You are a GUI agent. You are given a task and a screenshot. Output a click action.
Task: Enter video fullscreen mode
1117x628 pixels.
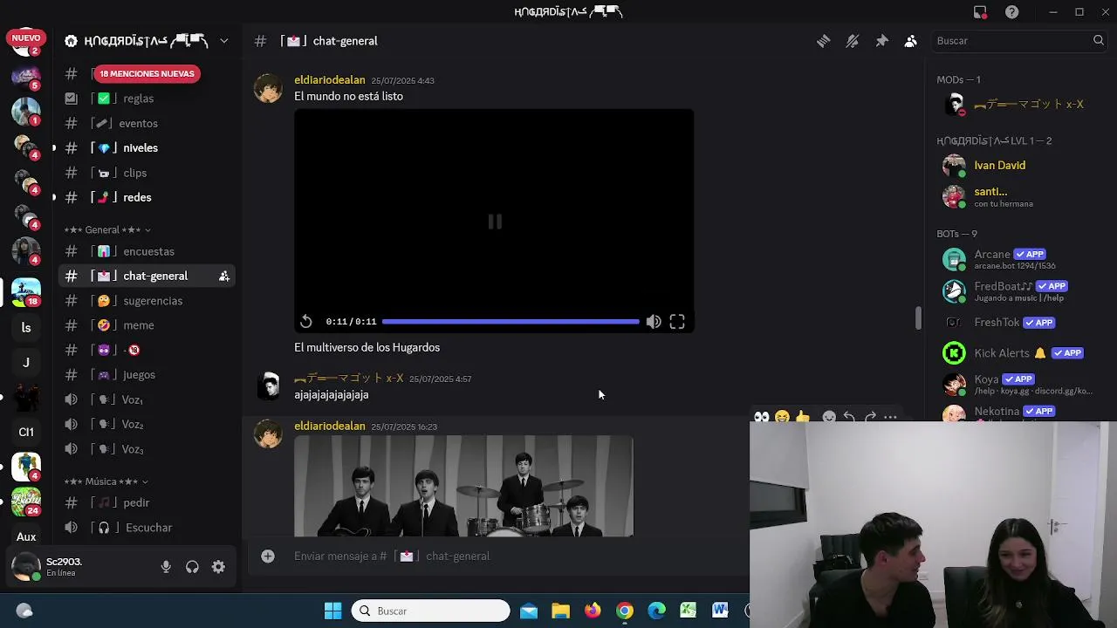(x=677, y=322)
